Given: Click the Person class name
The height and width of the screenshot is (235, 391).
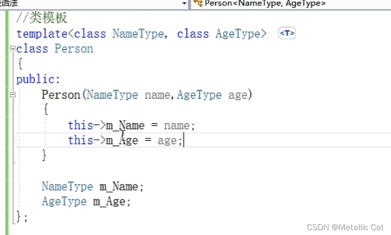Looking at the screenshot, I should pyautogui.click(x=74, y=49).
